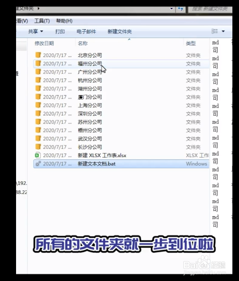Click the 深圳分公司 folder icon
This screenshot has height=281, width=239.
tap(38, 114)
